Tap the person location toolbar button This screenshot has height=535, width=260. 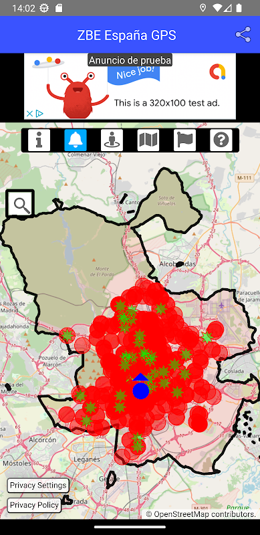click(x=112, y=140)
